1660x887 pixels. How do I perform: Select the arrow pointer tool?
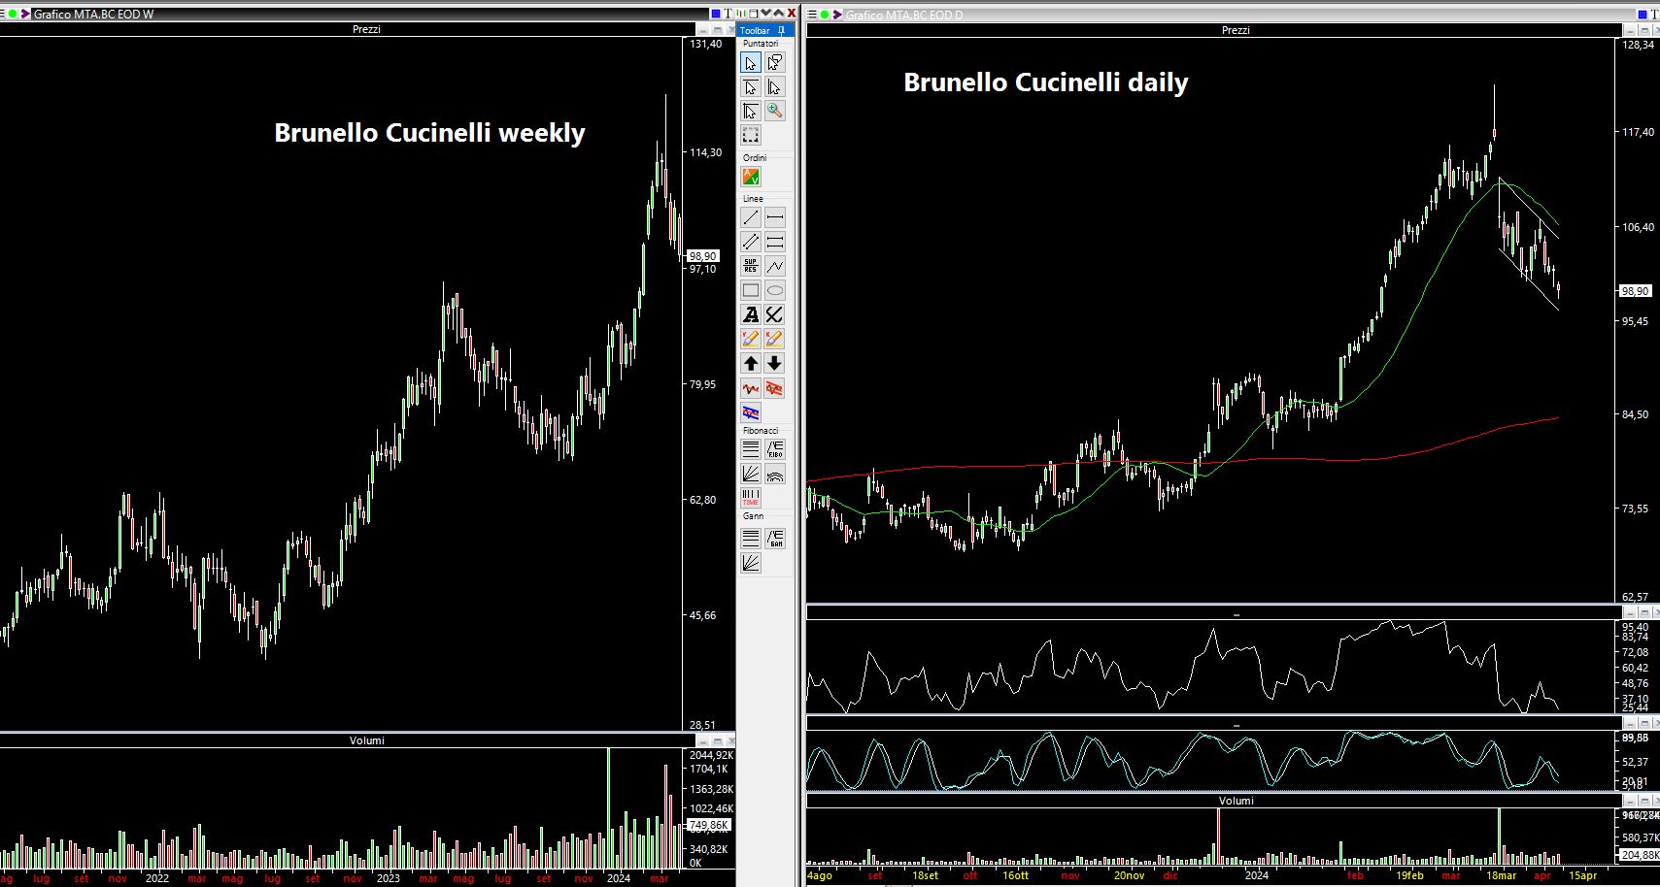pyautogui.click(x=750, y=63)
